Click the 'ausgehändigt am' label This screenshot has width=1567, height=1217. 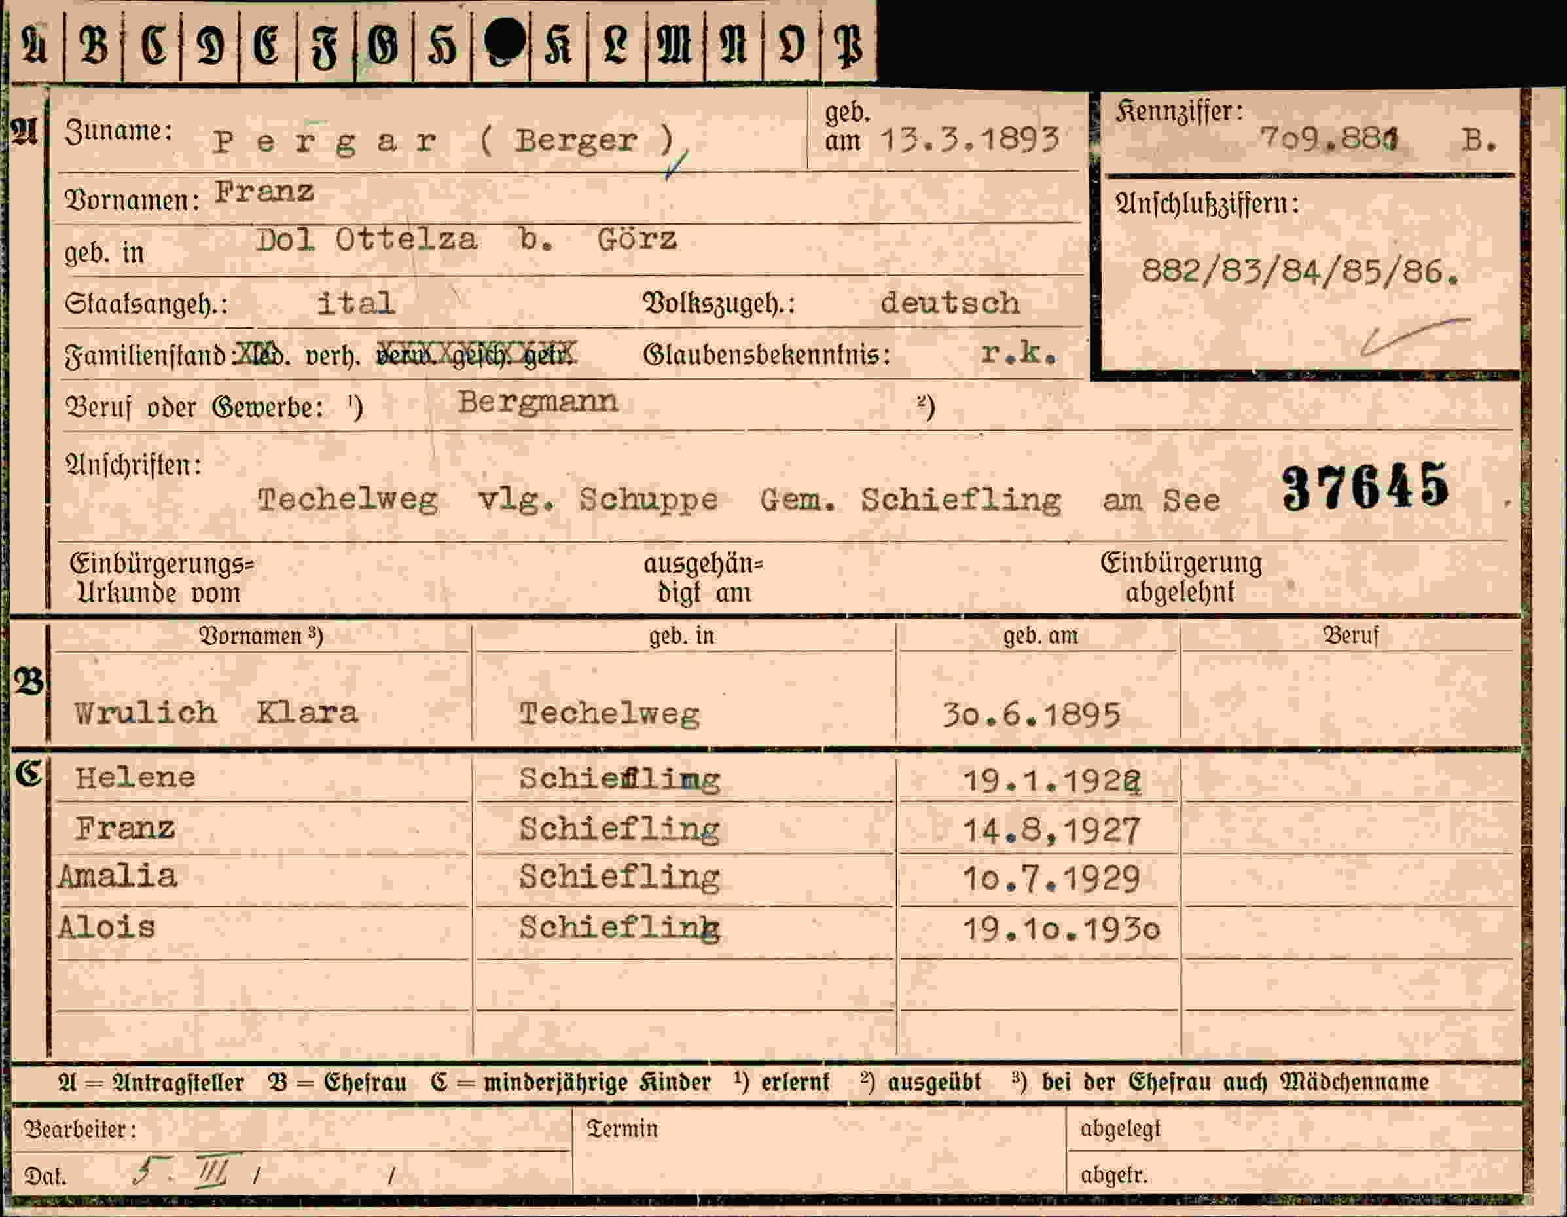tap(703, 578)
